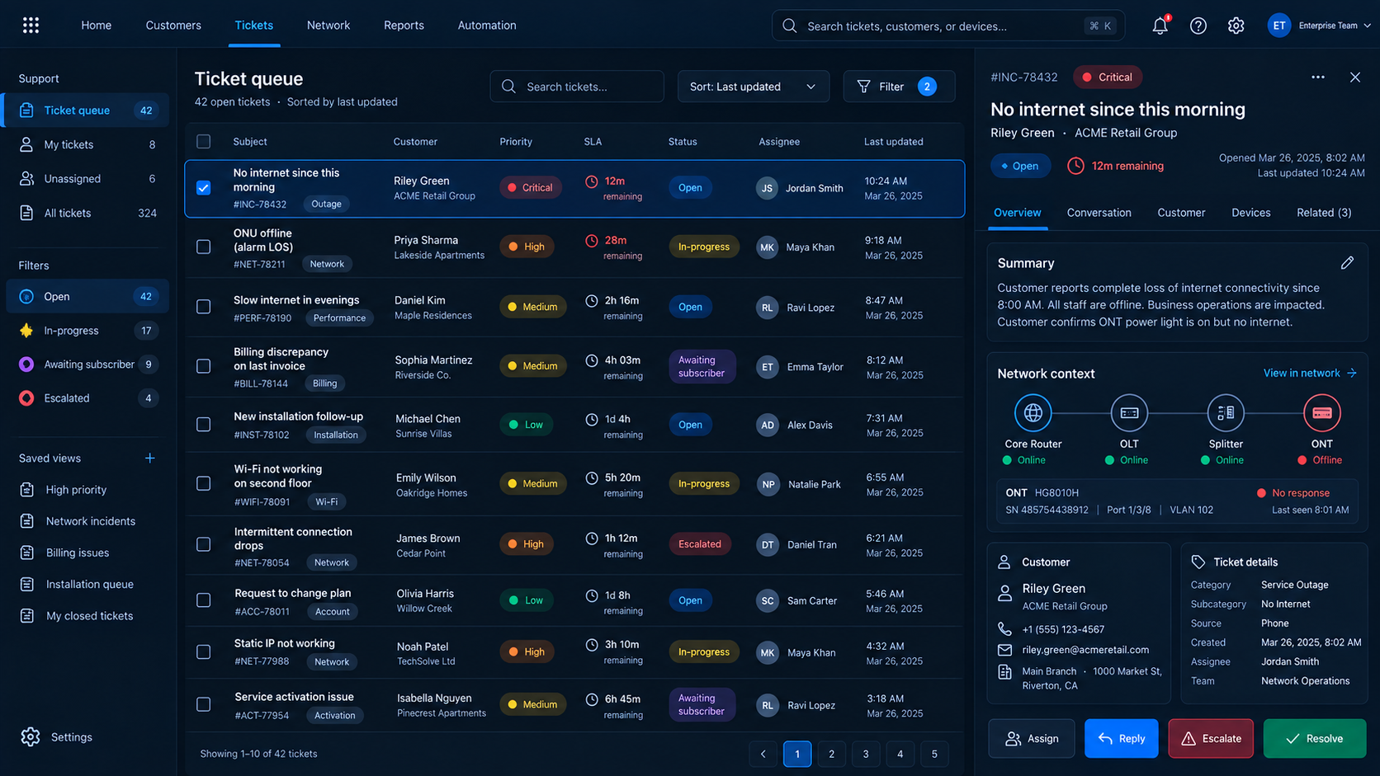Focus the global search box
The width and height of the screenshot is (1380, 776).
coord(948,26)
